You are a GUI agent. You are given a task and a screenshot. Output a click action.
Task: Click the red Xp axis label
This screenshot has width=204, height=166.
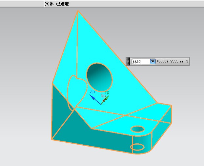[x=103, y=96]
